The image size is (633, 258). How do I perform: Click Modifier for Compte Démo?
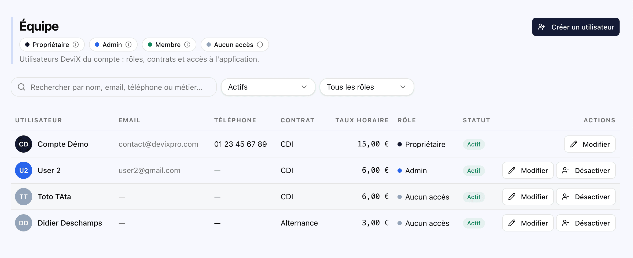pos(590,144)
